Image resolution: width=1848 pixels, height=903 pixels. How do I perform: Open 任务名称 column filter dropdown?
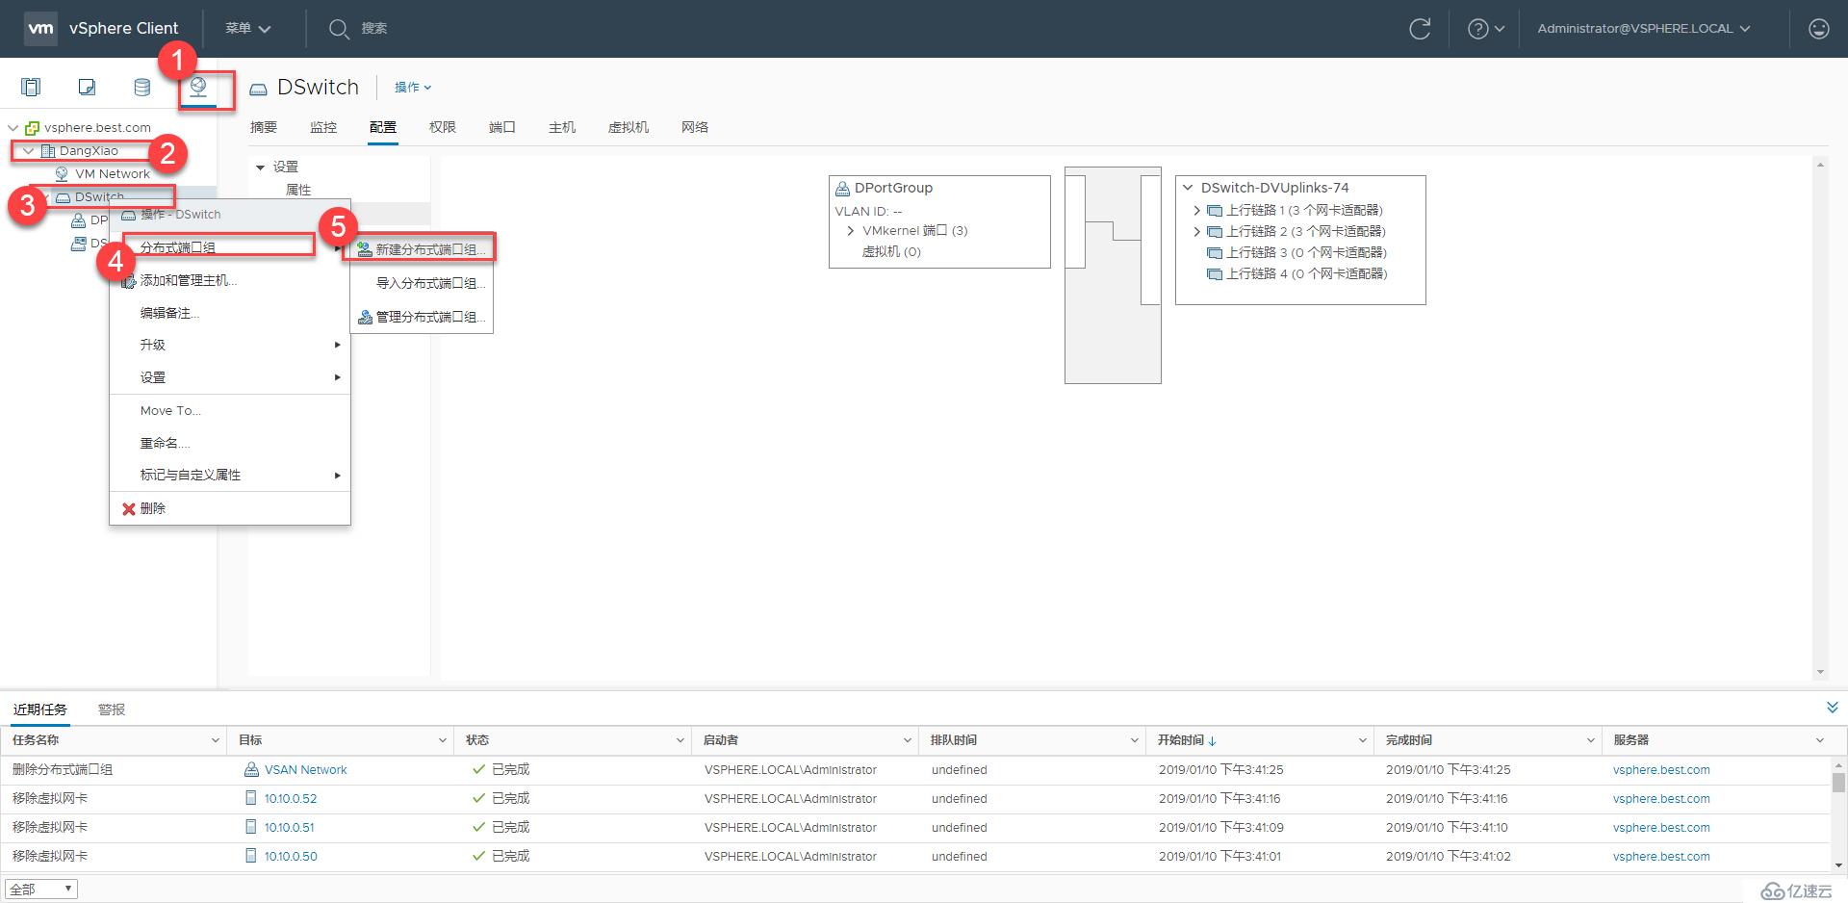[x=215, y=740]
